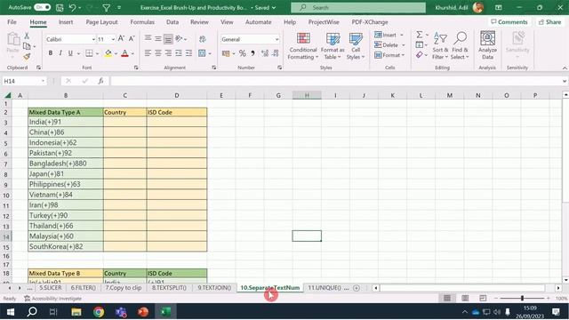Click the Save icon in title bar
The height and width of the screenshot is (320, 569).
click(60, 7)
